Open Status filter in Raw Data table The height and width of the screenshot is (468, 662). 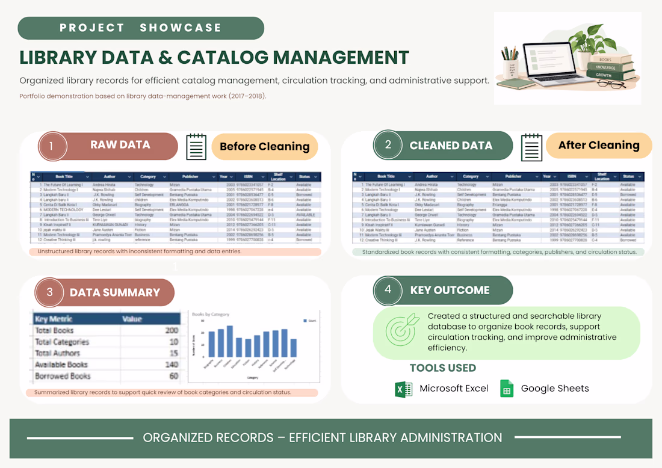315,177
